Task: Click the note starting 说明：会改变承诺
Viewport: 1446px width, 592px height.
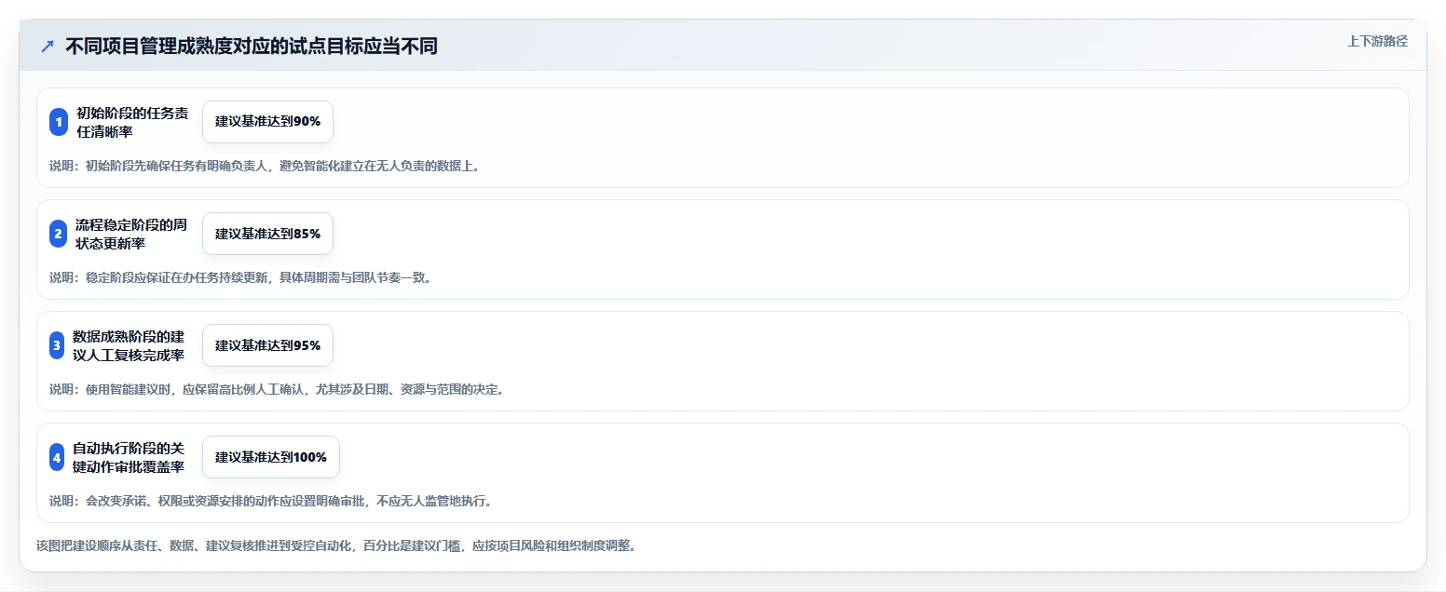Action: [270, 501]
